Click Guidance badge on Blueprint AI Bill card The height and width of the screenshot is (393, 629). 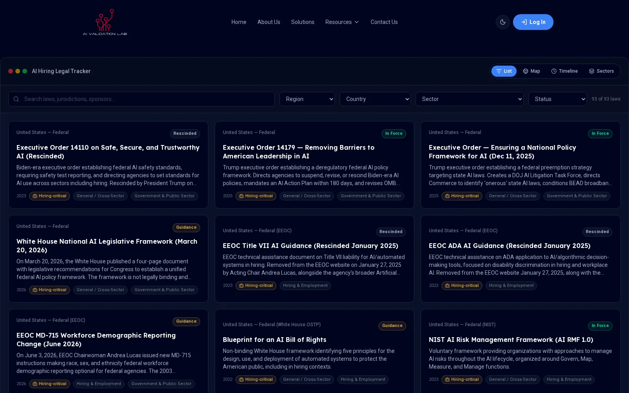coord(392,326)
